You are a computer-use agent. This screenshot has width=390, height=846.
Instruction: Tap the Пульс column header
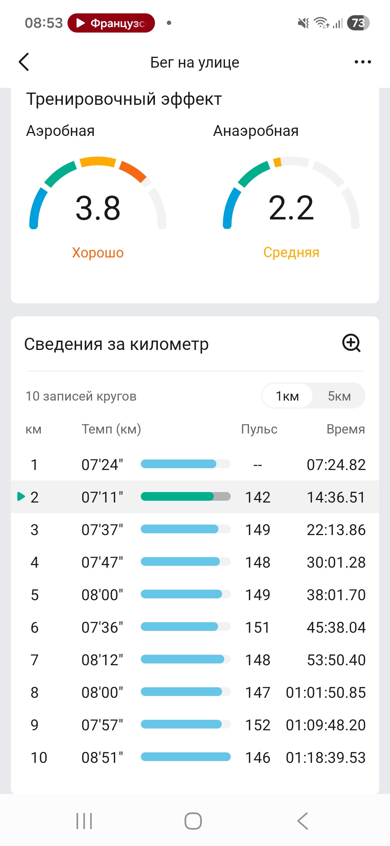click(259, 429)
